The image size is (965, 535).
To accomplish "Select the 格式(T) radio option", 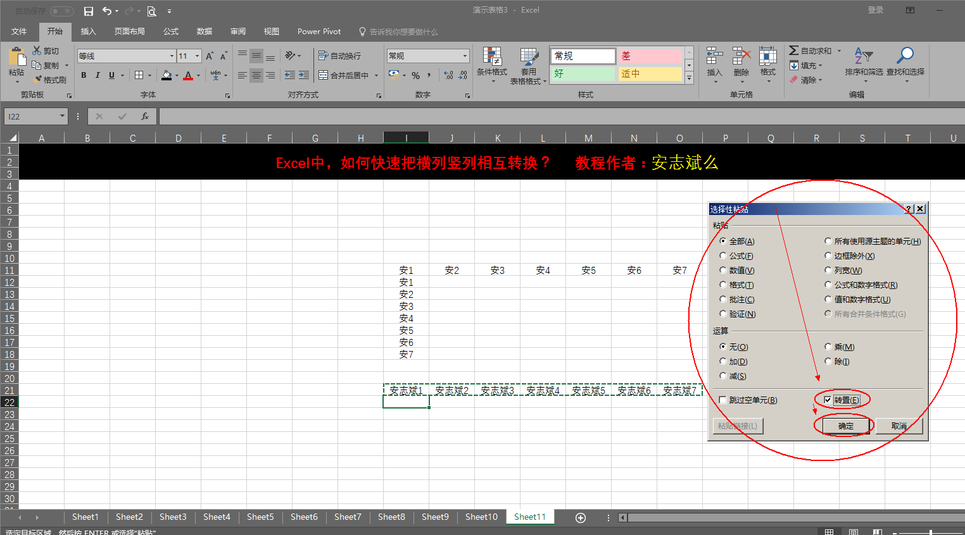I will pyautogui.click(x=723, y=285).
